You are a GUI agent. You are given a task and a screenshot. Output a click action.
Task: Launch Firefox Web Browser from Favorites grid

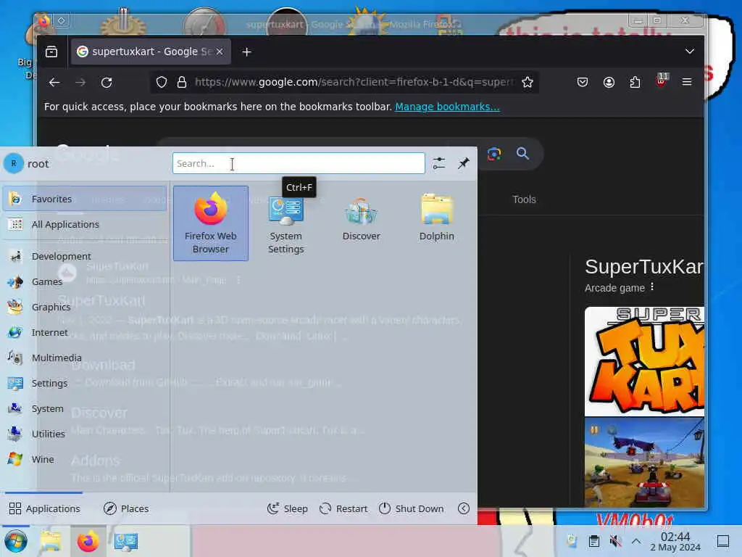click(211, 223)
